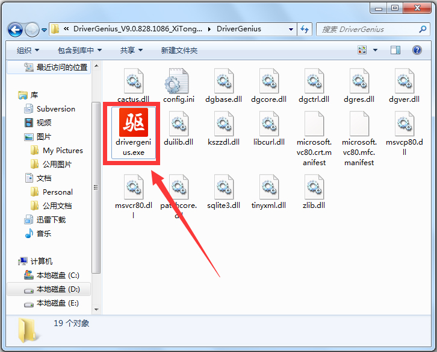Viewport: 437px width, 352px height.
Task: Open the 包含到库中 menu
Action: pyautogui.click(x=79, y=50)
